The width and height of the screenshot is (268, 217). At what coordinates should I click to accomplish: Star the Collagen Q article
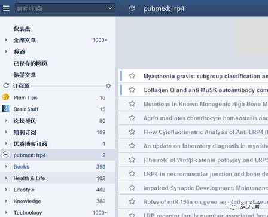132,90
